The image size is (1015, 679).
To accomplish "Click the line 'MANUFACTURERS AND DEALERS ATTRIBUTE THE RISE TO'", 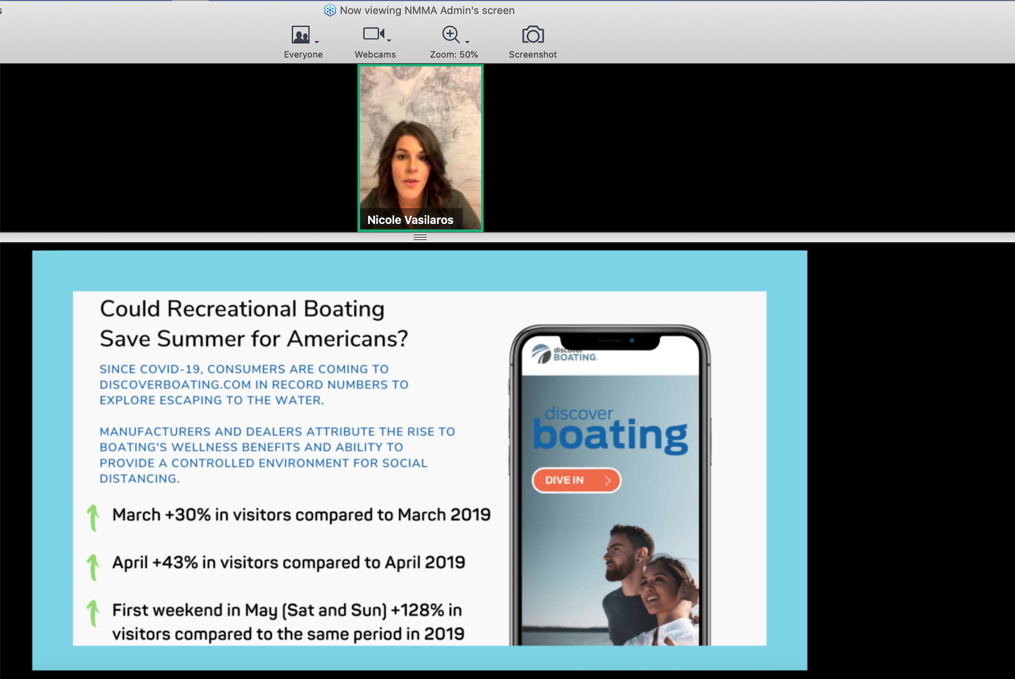I will click(x=277, y=432).
